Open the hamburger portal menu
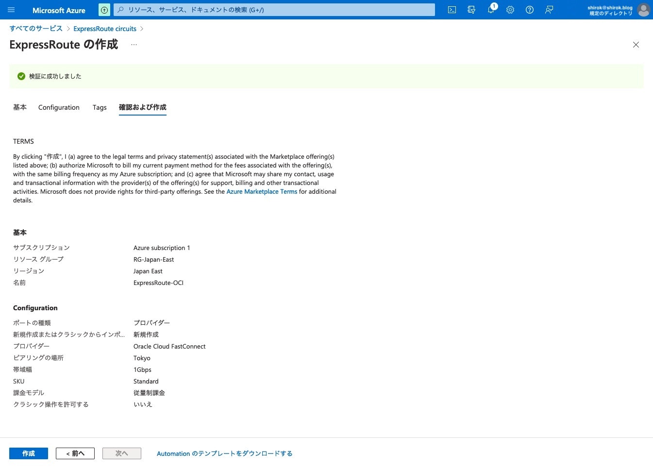 [x=11, y=10]
